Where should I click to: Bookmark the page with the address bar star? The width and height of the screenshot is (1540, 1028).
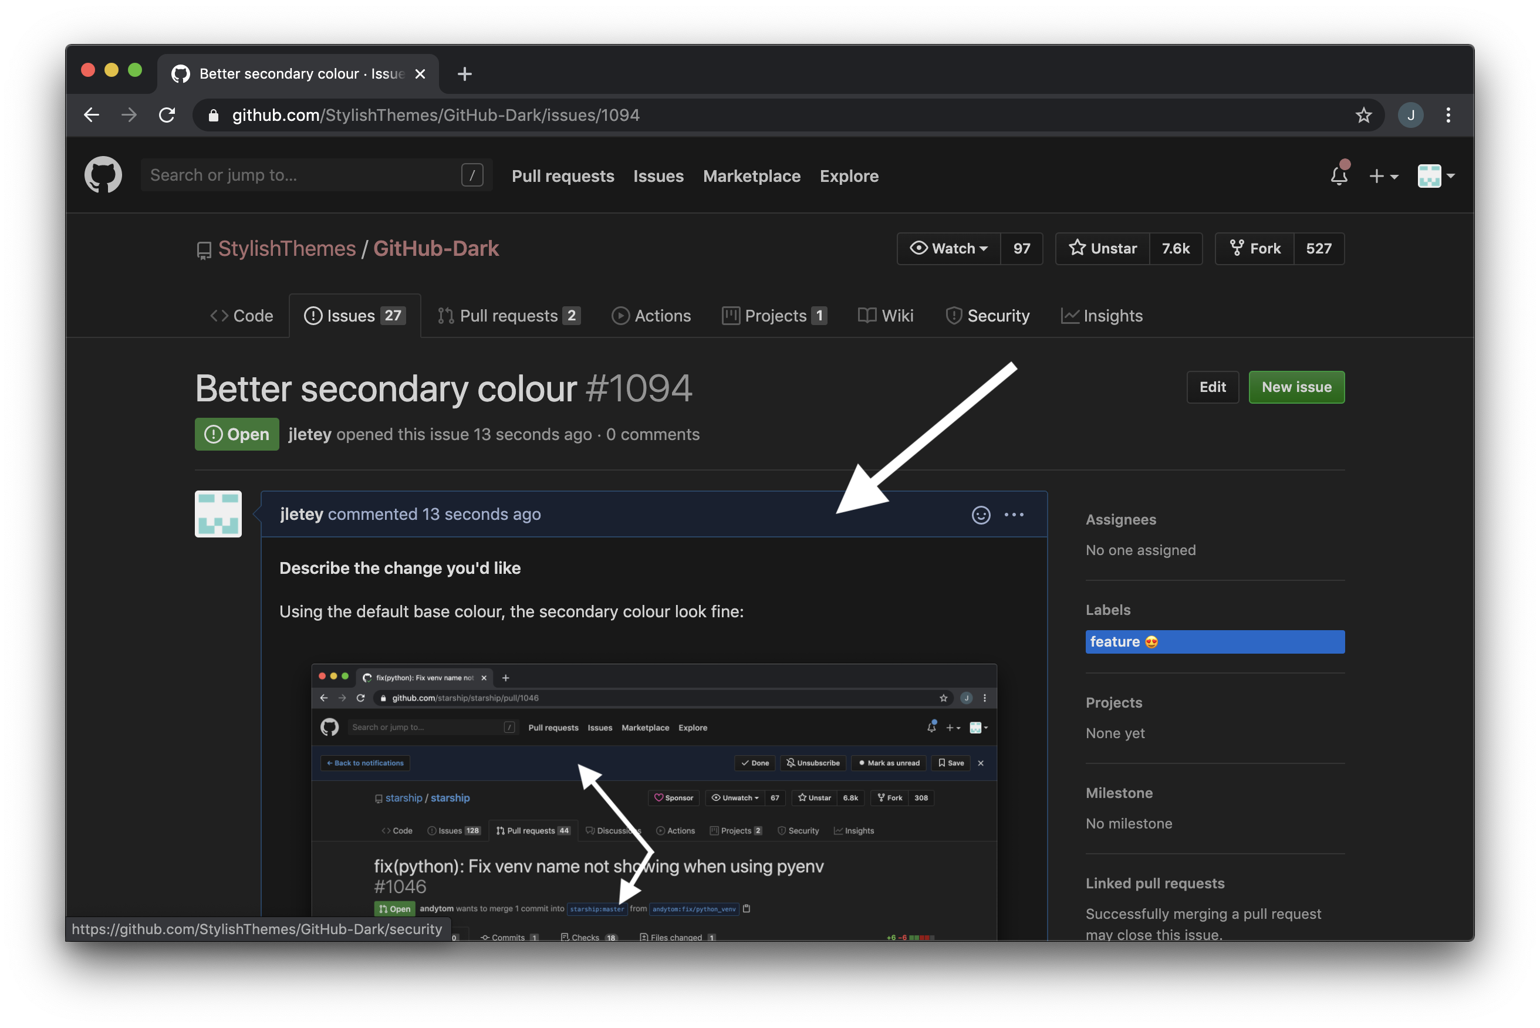point(1365,115)
